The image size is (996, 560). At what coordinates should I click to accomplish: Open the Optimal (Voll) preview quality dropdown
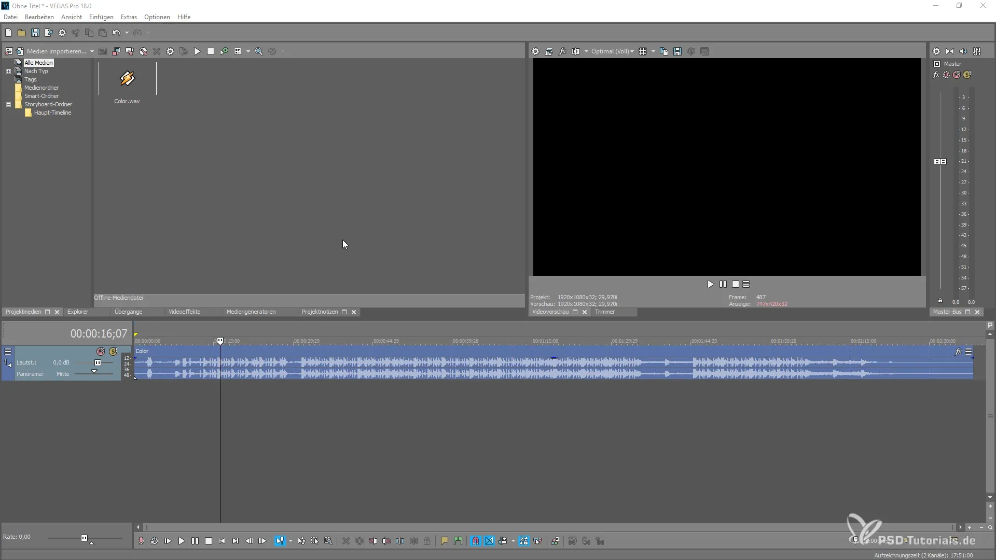click(613, 51)
